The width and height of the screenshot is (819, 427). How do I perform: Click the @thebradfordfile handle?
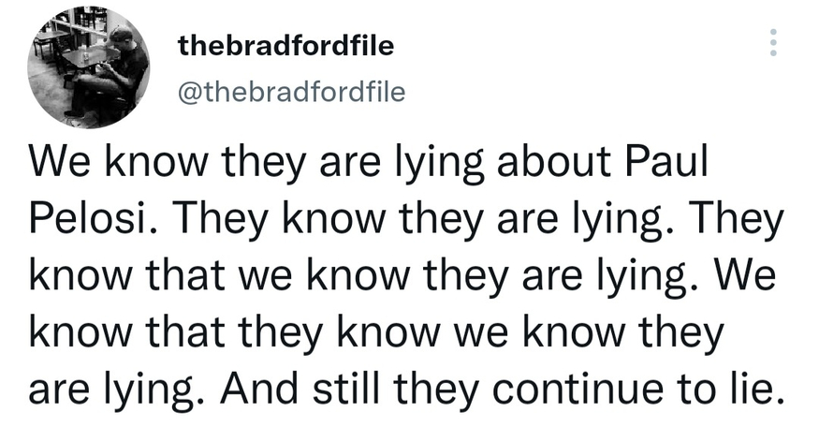pyautogui.click(x=292, y=93)
